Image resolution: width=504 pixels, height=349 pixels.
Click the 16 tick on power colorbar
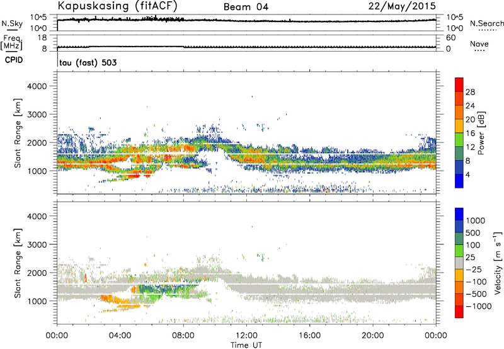click(x=470, y=134)
